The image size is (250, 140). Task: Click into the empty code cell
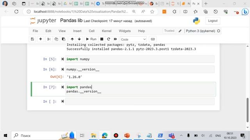[x=140, y=101]
